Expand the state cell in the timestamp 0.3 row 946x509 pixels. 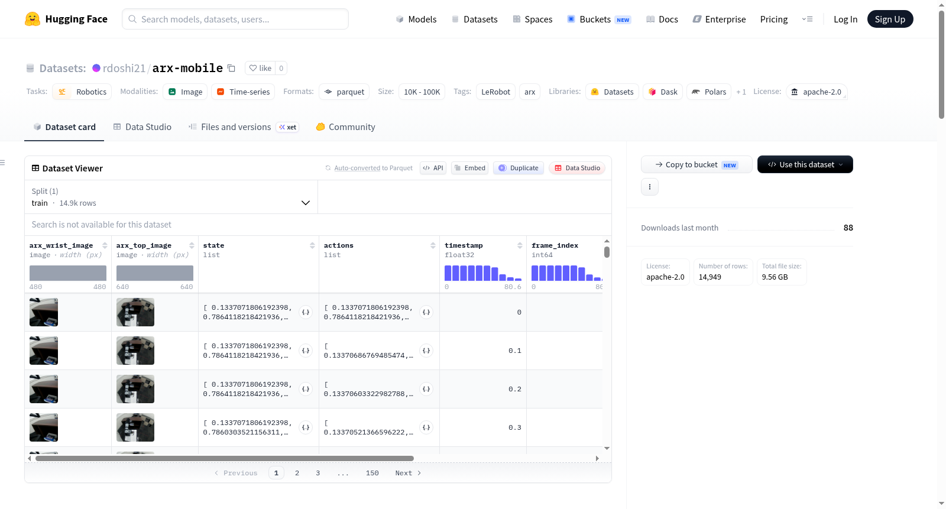pyautogui.click(x=306, y=427)
